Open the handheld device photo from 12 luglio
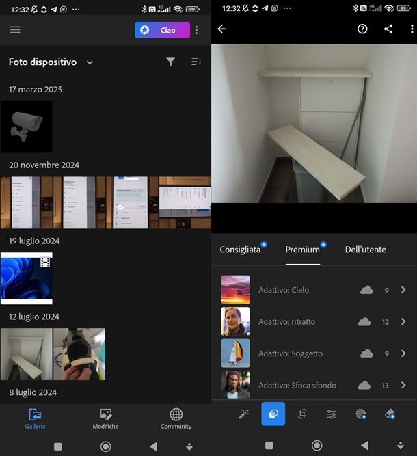The width and height of the screenshot is (417, 456). tap(79, 354)
